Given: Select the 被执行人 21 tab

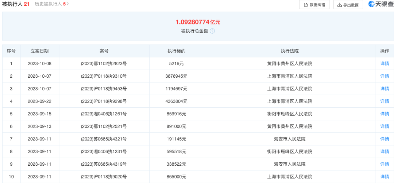Looking at the screenshot, I should click(x=16, y=4).
